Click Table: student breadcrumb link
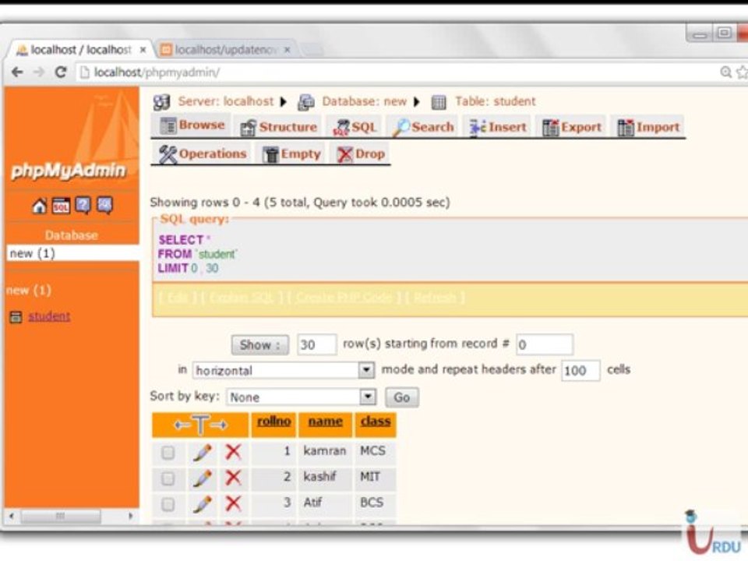The height and width of the screenshot is (561, 748). (x=496, y=101)
